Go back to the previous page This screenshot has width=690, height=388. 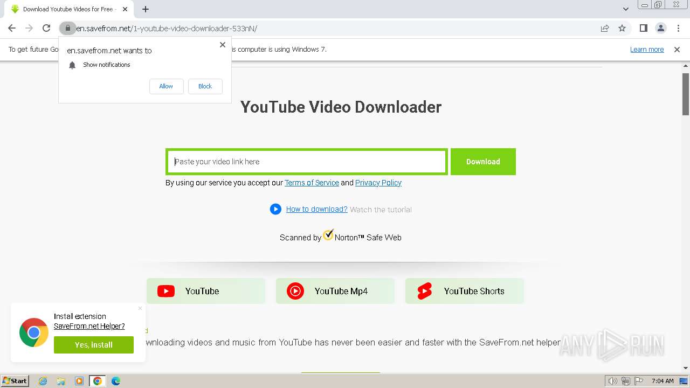coord(12,28)
